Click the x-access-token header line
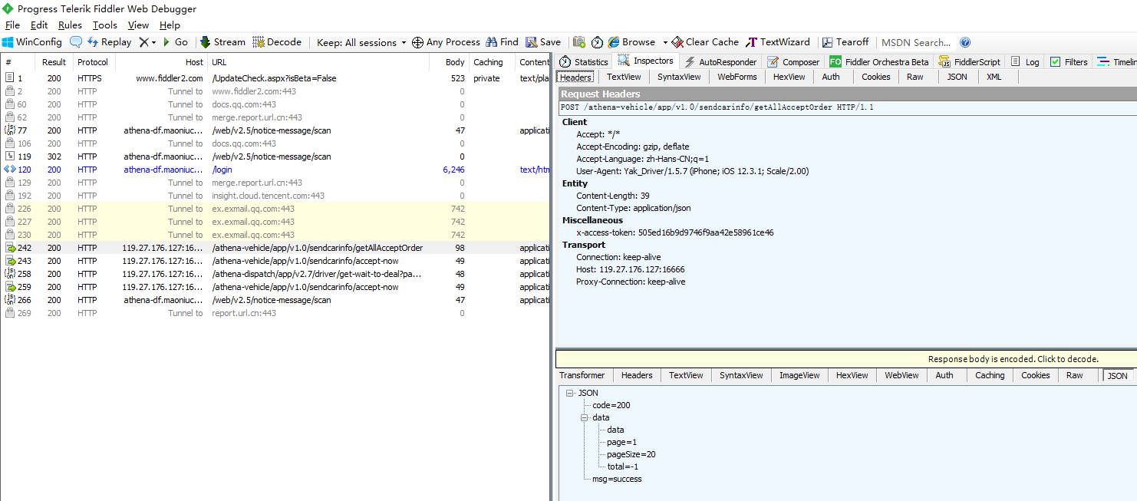Image resolution: width=1137 pixels, height=501 pixels. (675, 232)
